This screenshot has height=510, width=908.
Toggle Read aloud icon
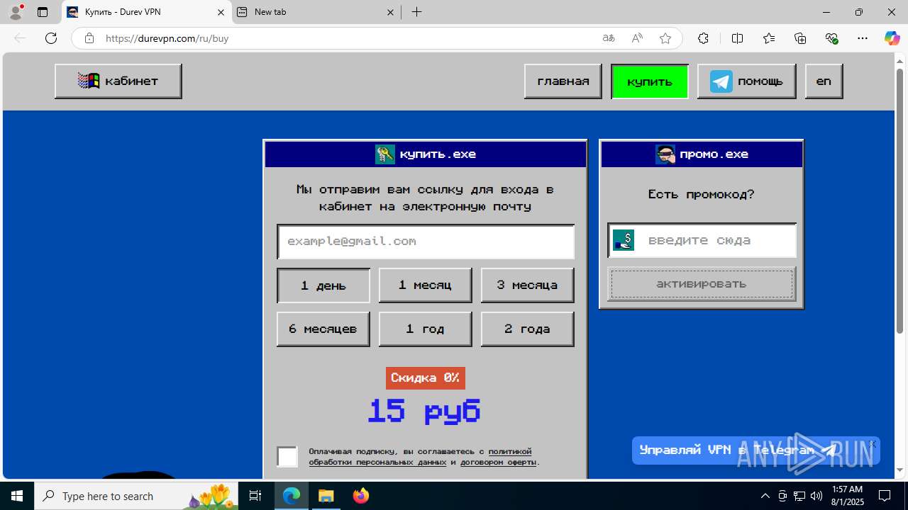pyautogui.click(x=637, y=38)
